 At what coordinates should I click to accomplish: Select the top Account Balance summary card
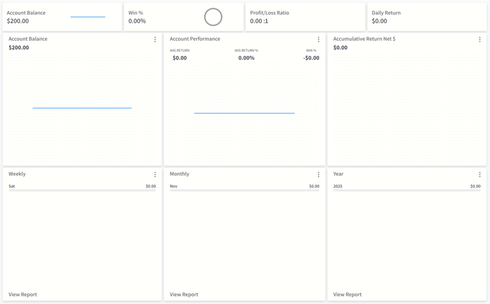click(62, 17)
